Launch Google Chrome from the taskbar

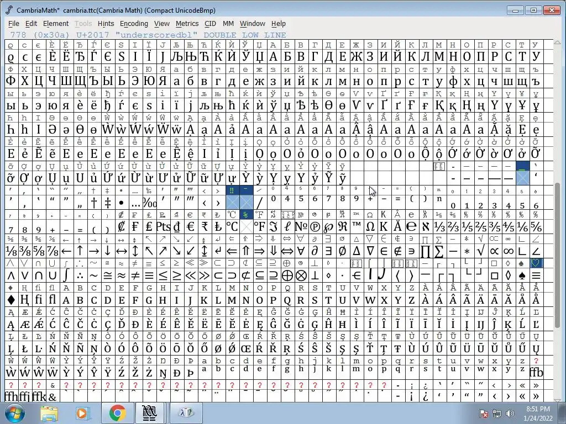[117, 414]
